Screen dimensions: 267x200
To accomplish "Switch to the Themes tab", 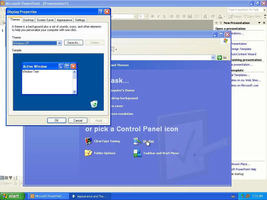I will (x=15, y=20).
